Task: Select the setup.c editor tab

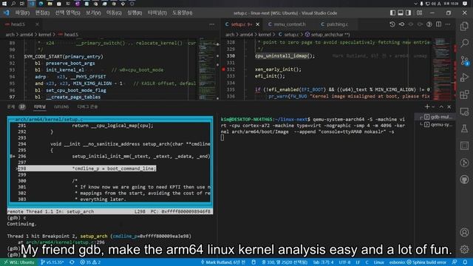Action: pyautogui.click(x=242, y=24)
